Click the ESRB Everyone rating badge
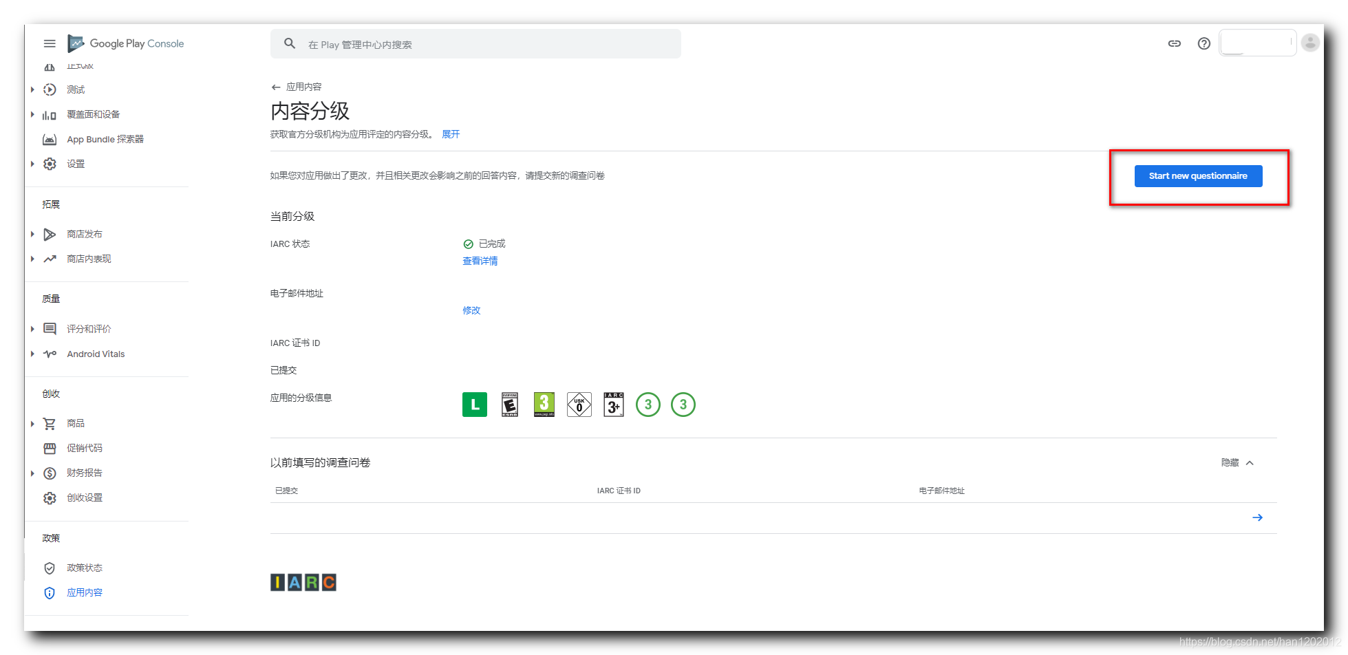This screenshot has height=655, width=1348. [510, 405]
